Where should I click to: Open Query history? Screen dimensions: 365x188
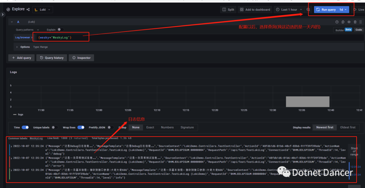click(x=52, y=58)
